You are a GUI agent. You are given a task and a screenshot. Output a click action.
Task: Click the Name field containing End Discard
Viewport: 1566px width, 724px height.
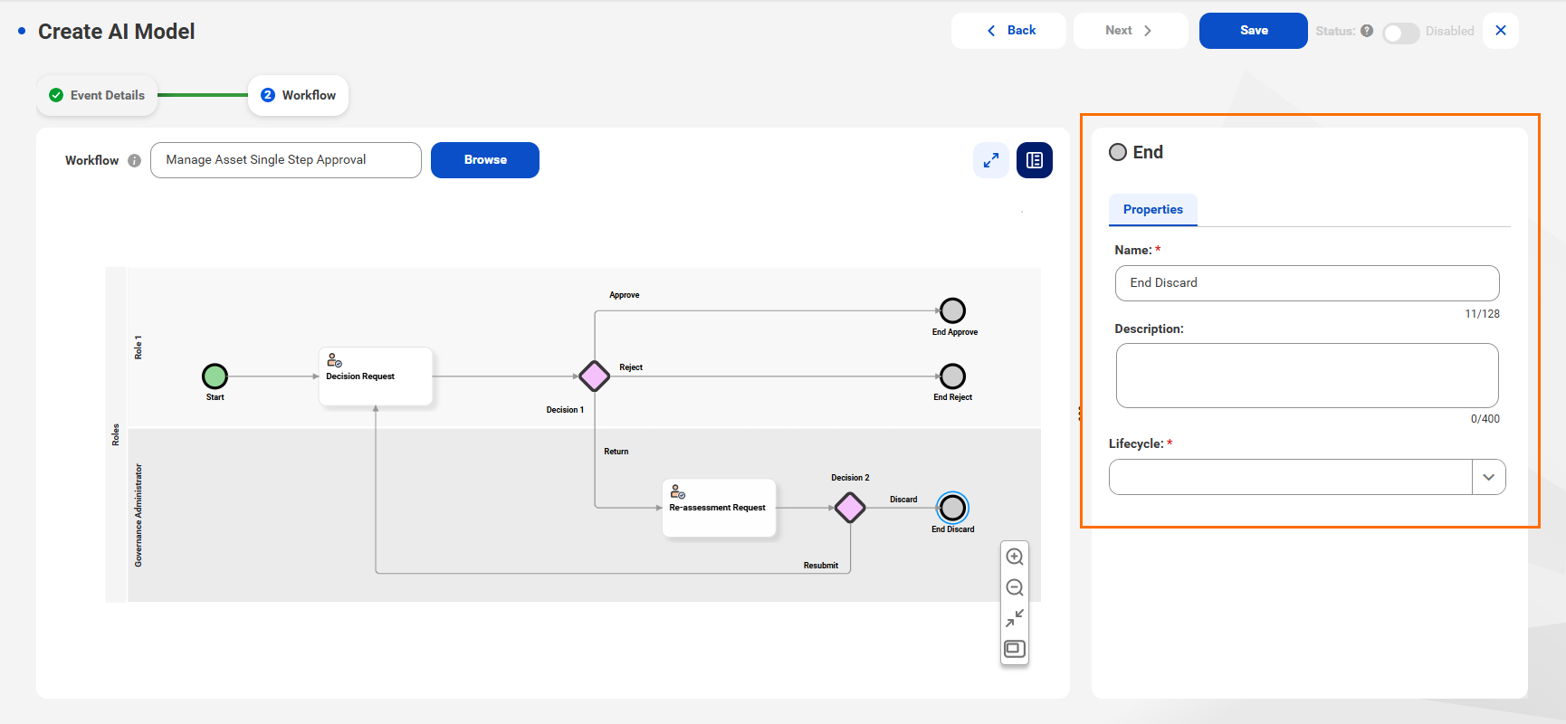coord(1307,283)
